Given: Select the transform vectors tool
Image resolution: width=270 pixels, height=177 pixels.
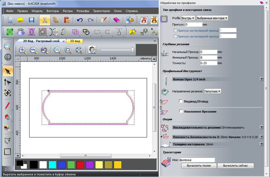Looking at the screenshot, I should [x=8, y=93].
